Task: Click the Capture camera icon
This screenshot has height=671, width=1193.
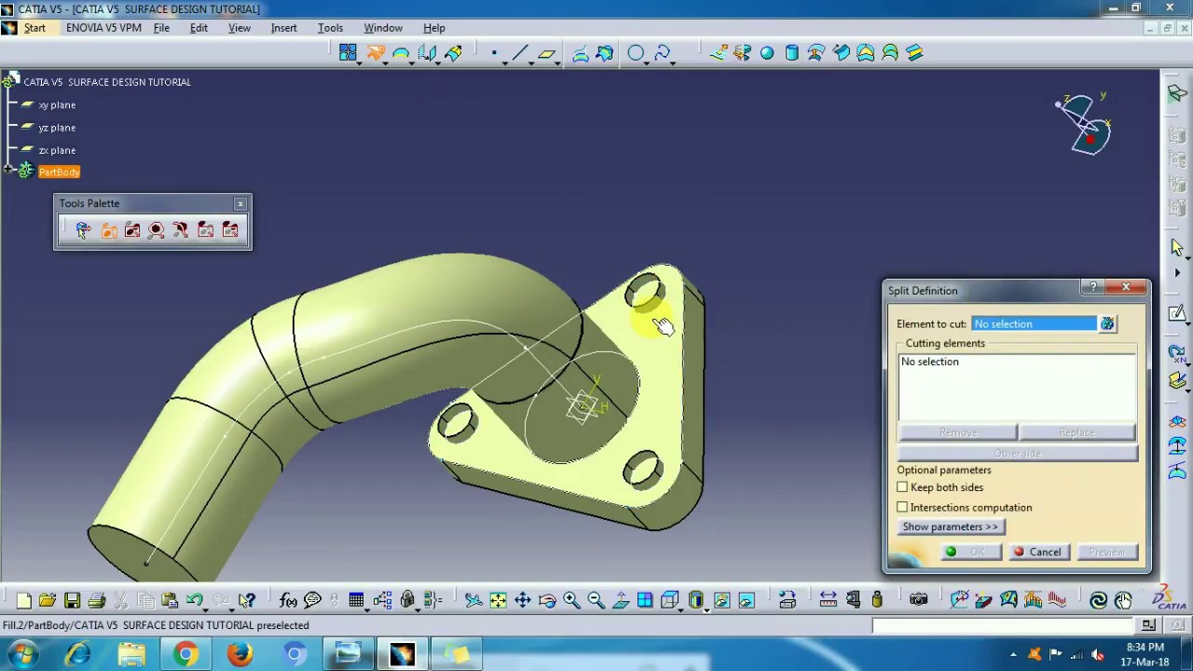Action: [918, 601]
